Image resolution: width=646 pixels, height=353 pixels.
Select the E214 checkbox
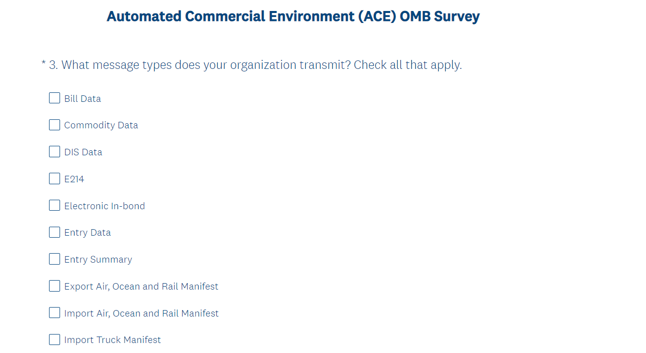coord(55,179)
